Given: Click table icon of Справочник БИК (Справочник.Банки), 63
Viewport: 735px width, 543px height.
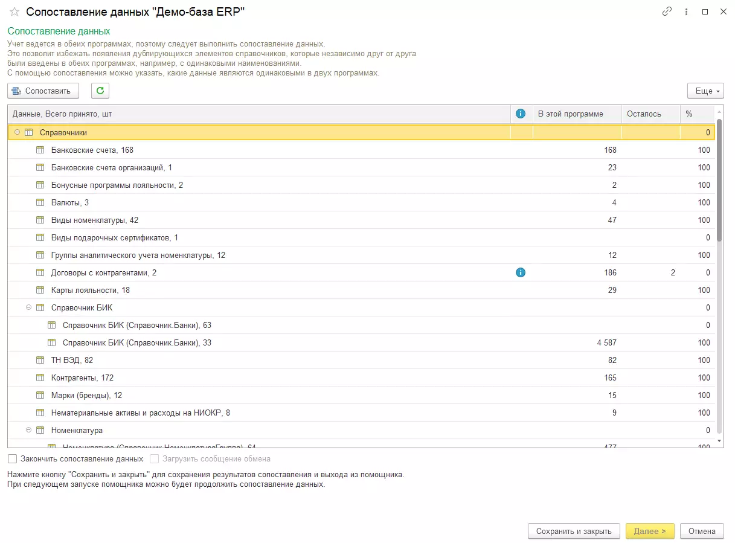Looking at the screenshot, I should tap(52, 325).
